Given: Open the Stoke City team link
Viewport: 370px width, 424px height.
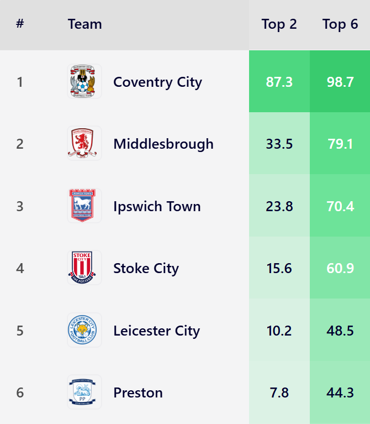Looking at the screenshot, I should [x=146, y=268].
